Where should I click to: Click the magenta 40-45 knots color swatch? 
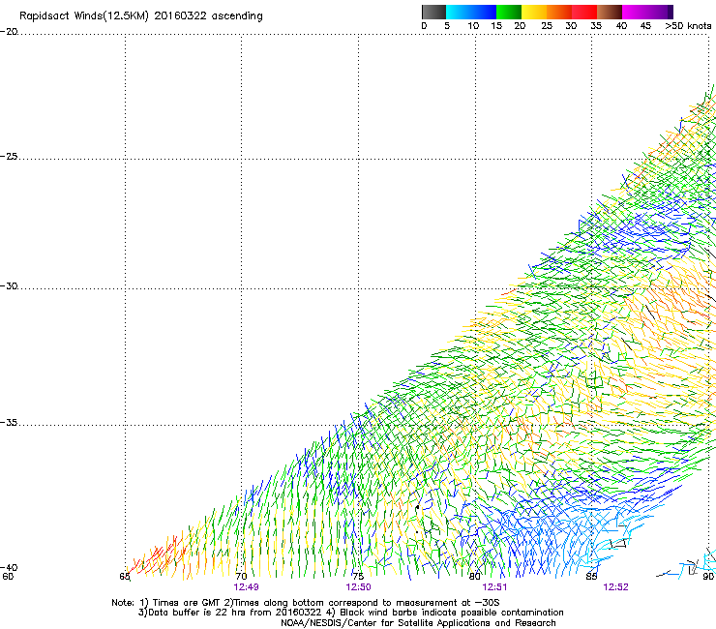(635, 12)
